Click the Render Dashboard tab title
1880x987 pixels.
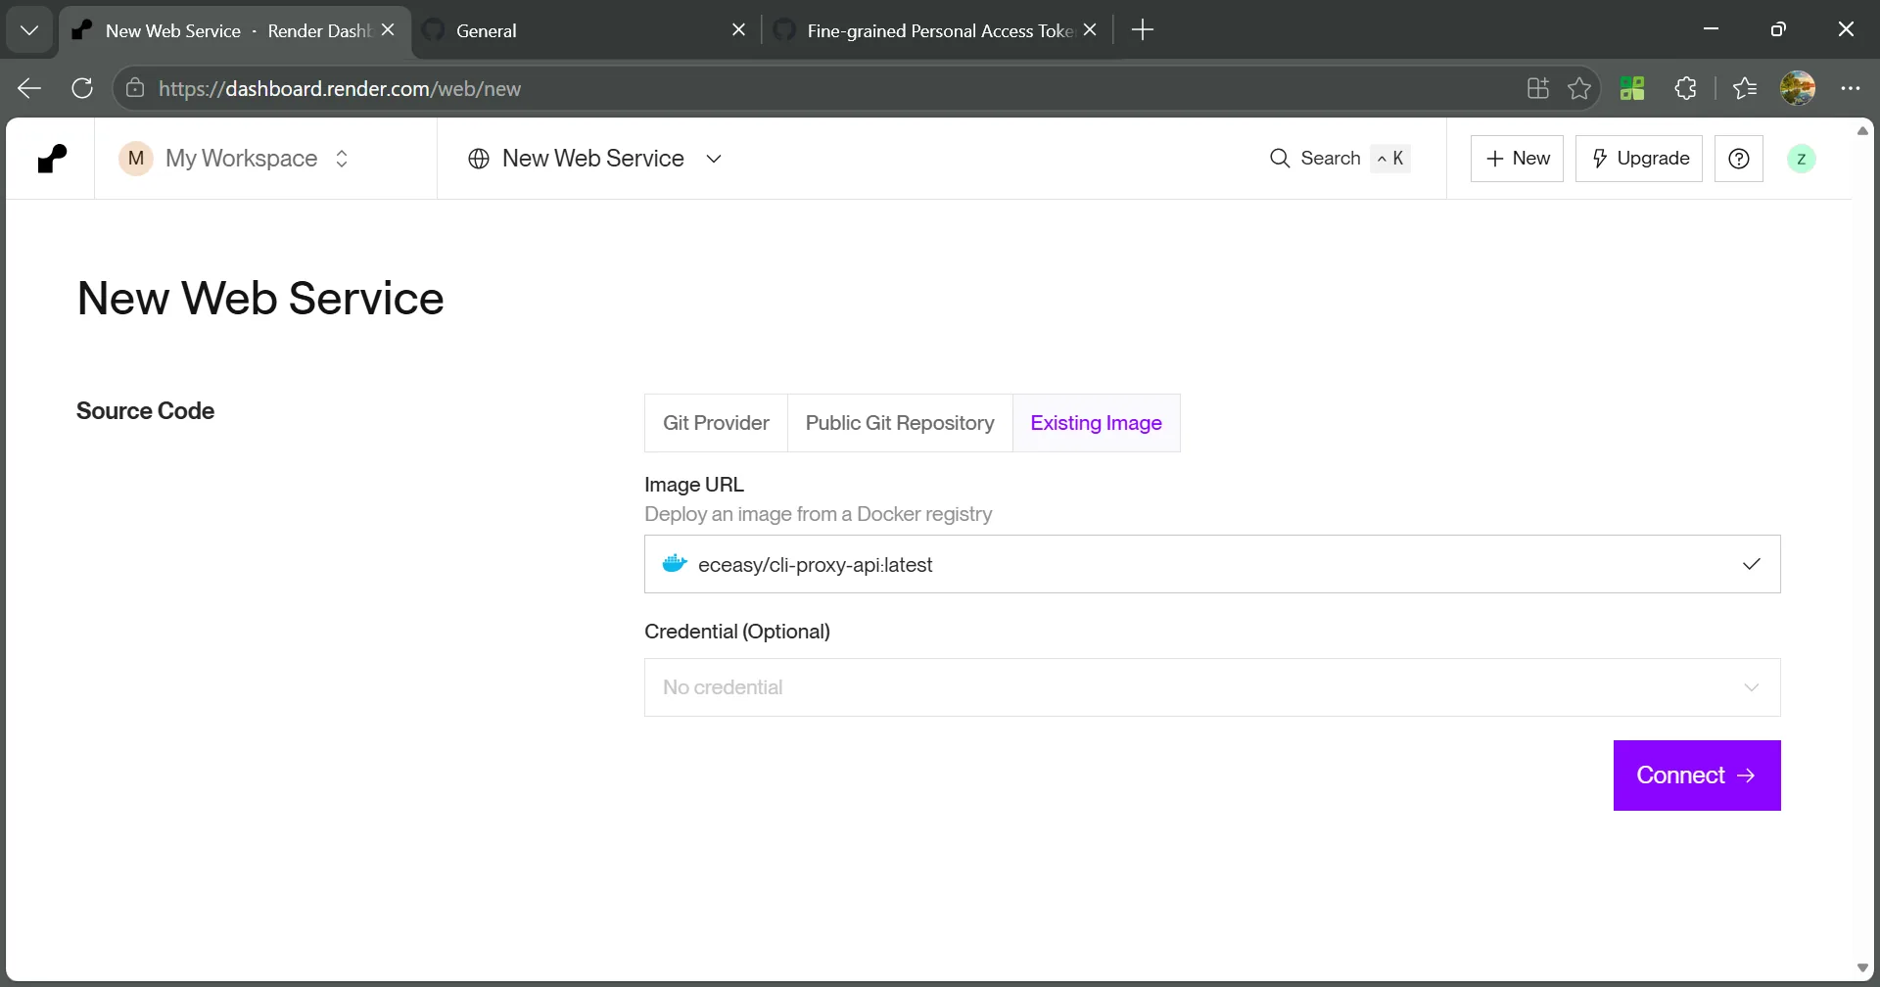239,30
